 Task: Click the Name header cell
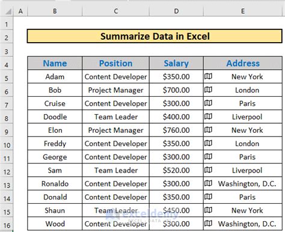pos(55,63)
